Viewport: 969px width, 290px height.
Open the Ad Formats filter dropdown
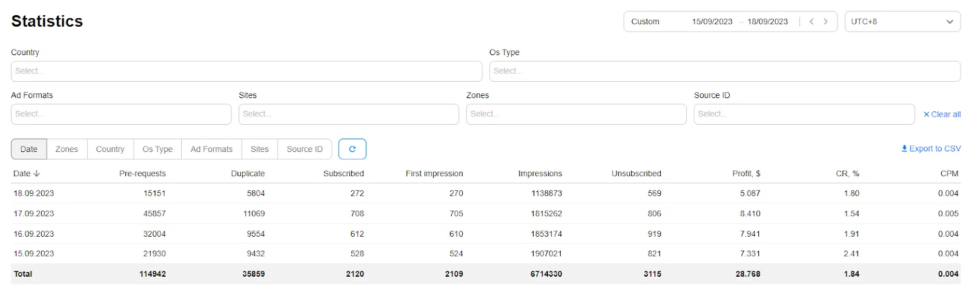[x=121, y=114]
